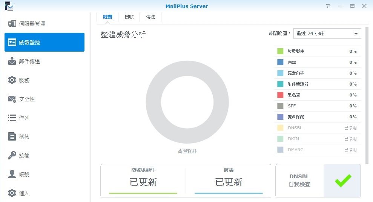The height and width of the screenshot is (202, 373).
Task: Open 佇列 queue list icon
Action: point(12,118)
